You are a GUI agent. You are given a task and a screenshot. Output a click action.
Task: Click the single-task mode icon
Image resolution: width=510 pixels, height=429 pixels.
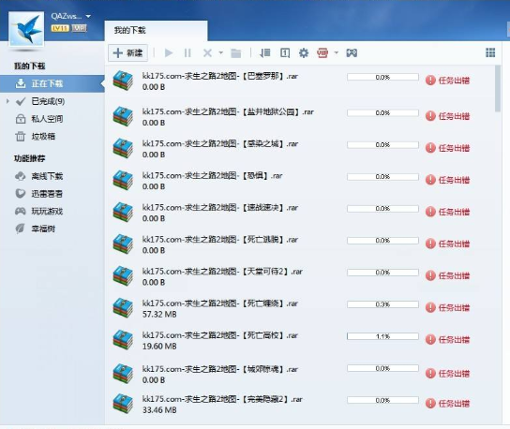pyautogui.click(x=285, y=53)
